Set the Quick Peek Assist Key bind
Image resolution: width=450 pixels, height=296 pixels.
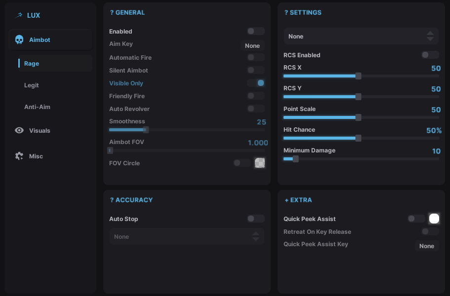point(426,246)
